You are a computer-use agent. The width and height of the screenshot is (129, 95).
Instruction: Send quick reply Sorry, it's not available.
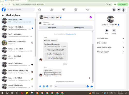[55, 58]
